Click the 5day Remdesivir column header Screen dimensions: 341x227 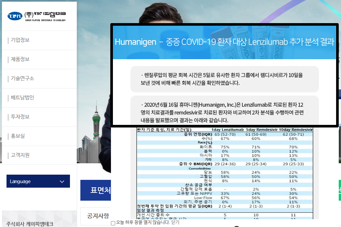click(x=262, y=130)
